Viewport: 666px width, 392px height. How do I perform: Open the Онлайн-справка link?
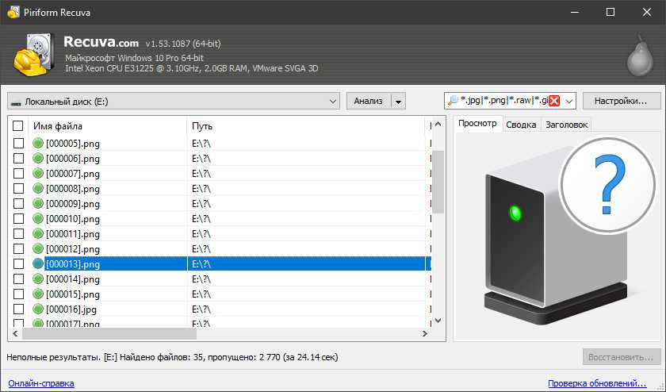40,383
